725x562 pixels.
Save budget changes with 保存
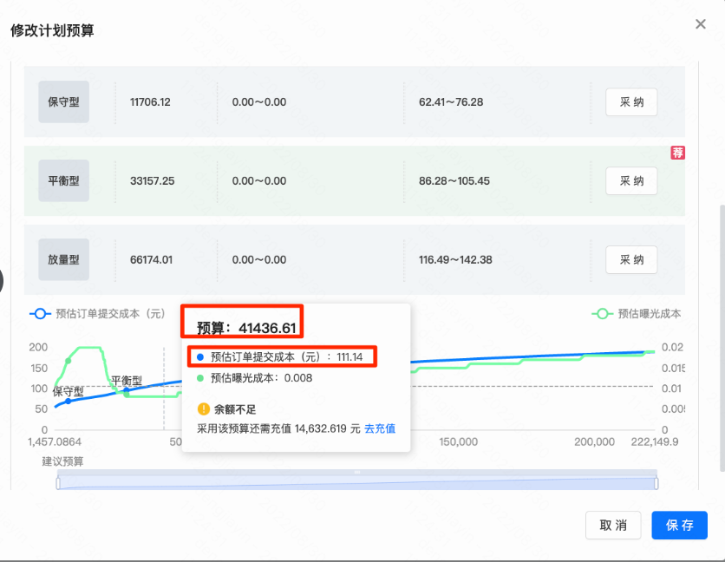pyautogui.click(x=679, y=525)
